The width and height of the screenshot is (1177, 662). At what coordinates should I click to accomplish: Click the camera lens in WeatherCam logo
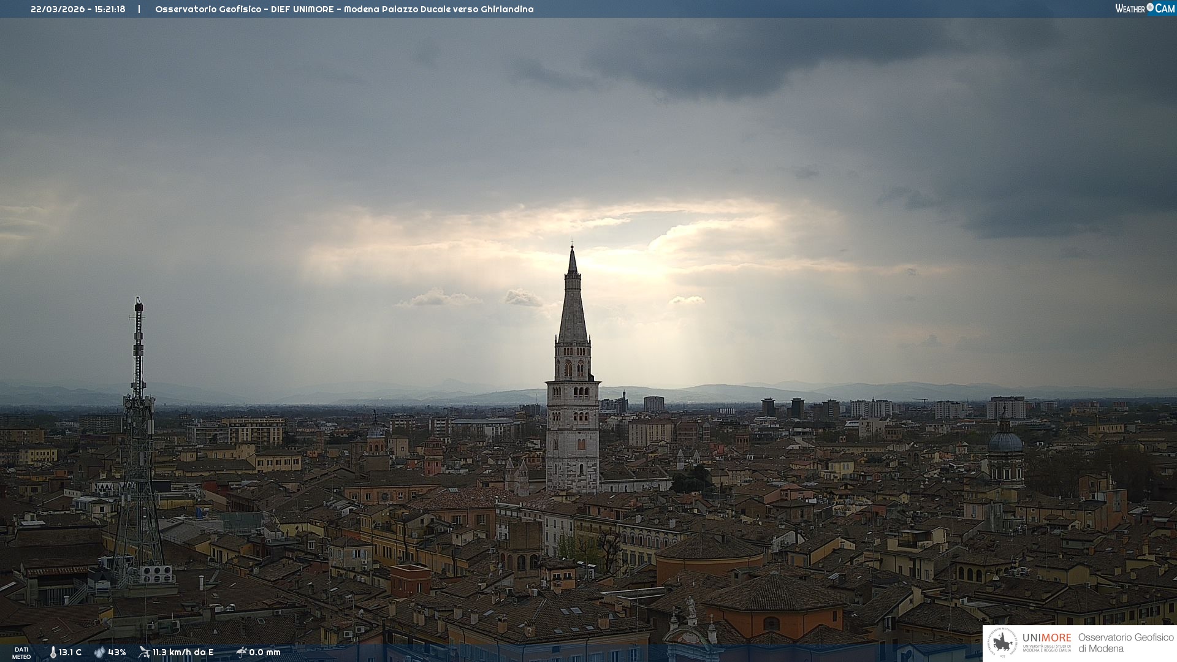(1150, 7)
